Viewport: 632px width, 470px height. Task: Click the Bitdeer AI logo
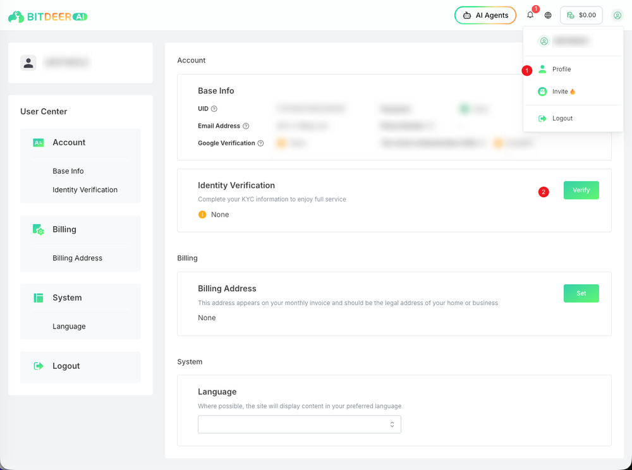point(47,16)
